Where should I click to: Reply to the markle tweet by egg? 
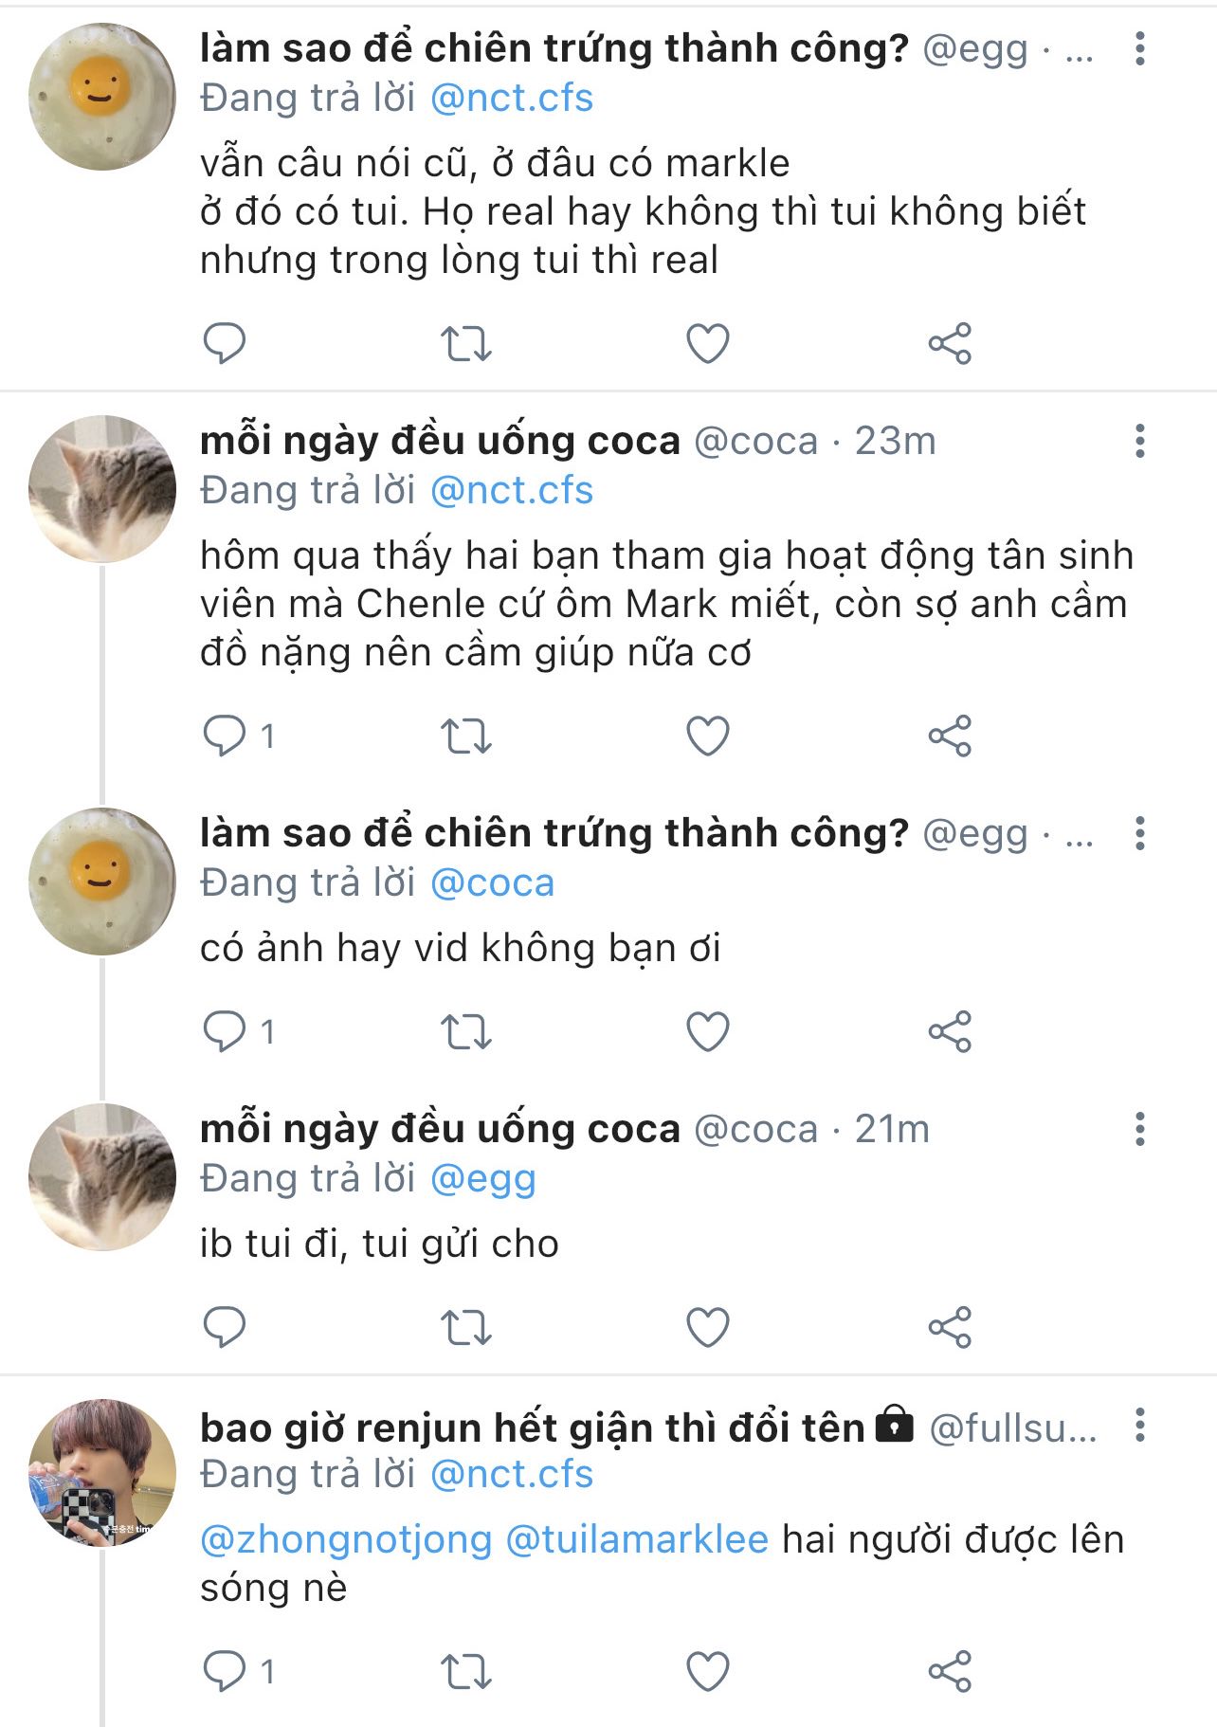pyautogui.click(x=225, y=343)
